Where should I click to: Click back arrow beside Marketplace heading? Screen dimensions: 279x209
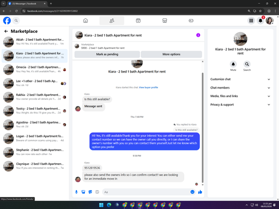[6, 31]
